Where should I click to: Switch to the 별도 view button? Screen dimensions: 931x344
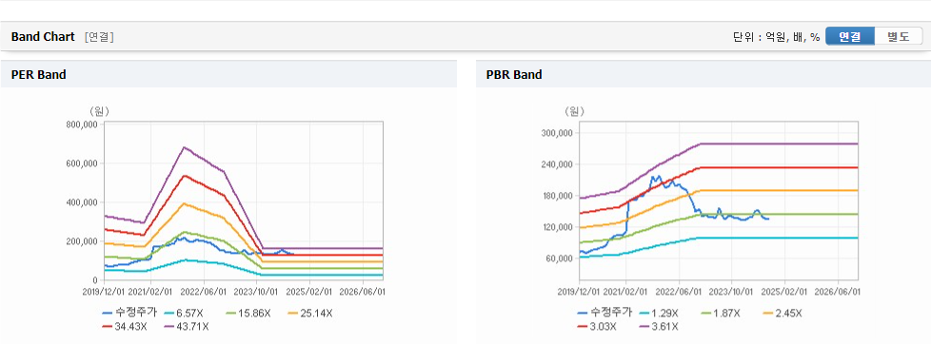pyautogui.click(x=899, y=36)
